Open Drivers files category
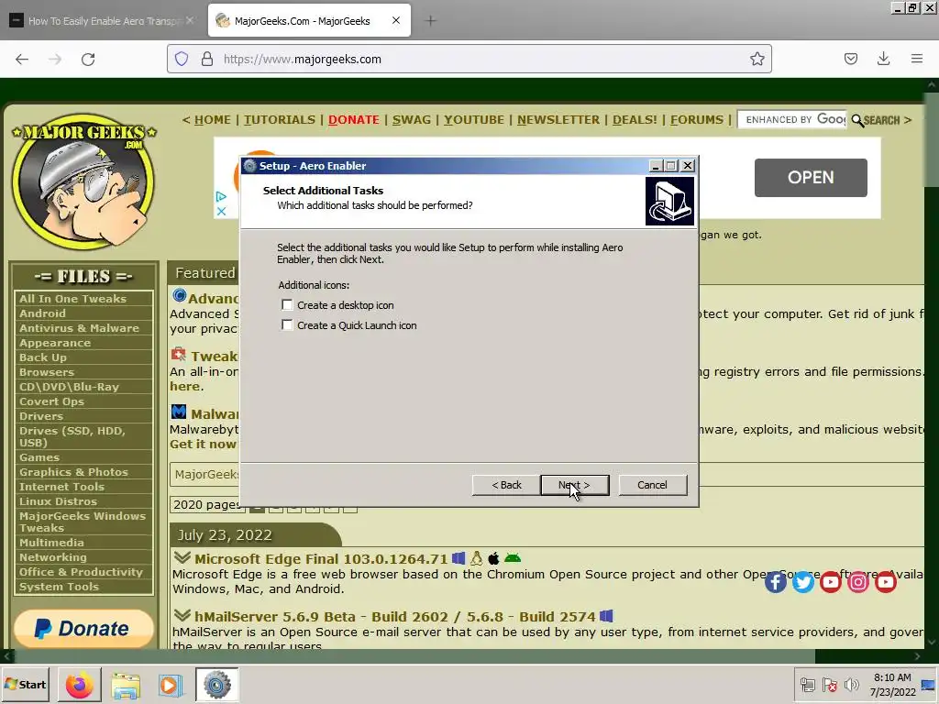Screen dimensions: 939x704 click(40, 416)
